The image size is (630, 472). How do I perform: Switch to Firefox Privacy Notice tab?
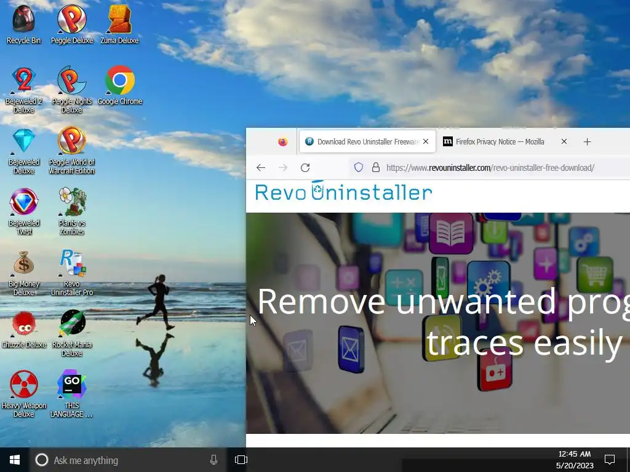[500, 142]
